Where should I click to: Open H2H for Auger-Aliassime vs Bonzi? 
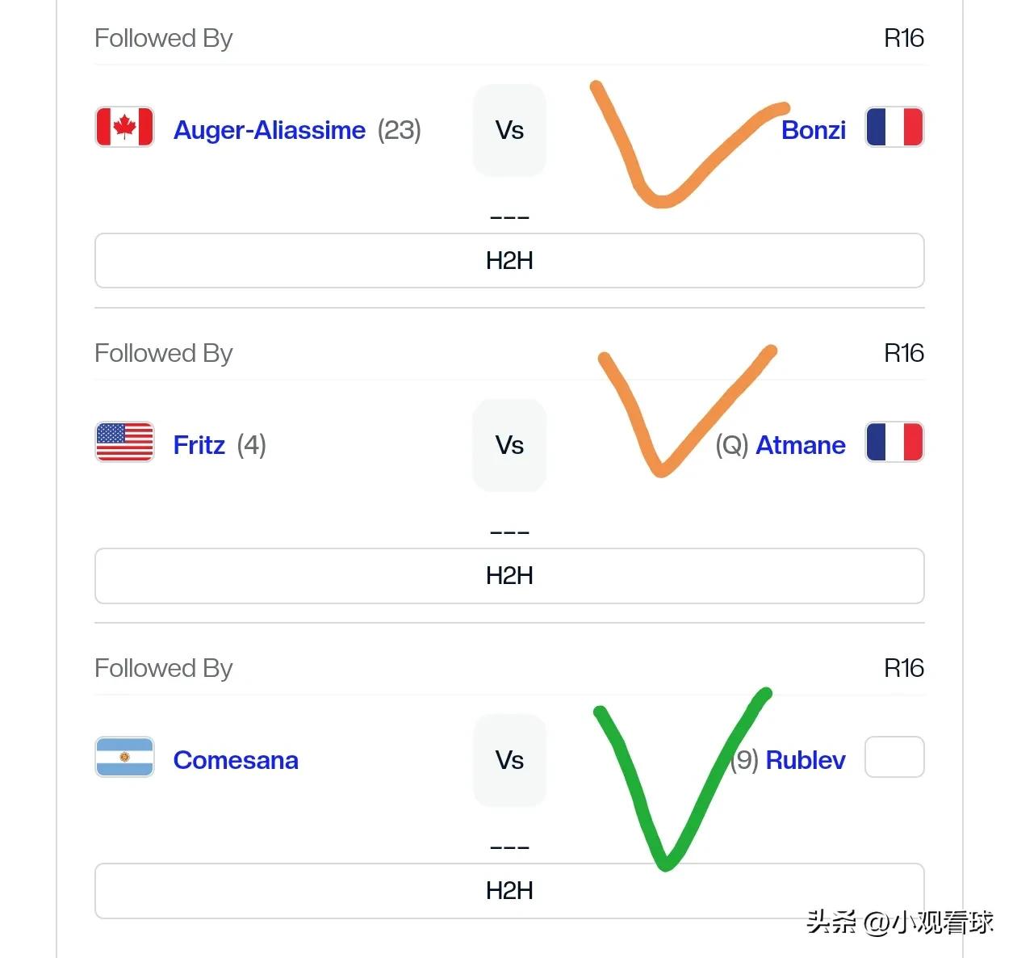[x=509, y=261]
